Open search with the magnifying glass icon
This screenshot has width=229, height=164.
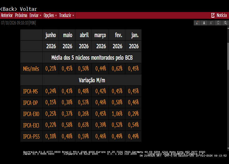(x=226, y=23)
